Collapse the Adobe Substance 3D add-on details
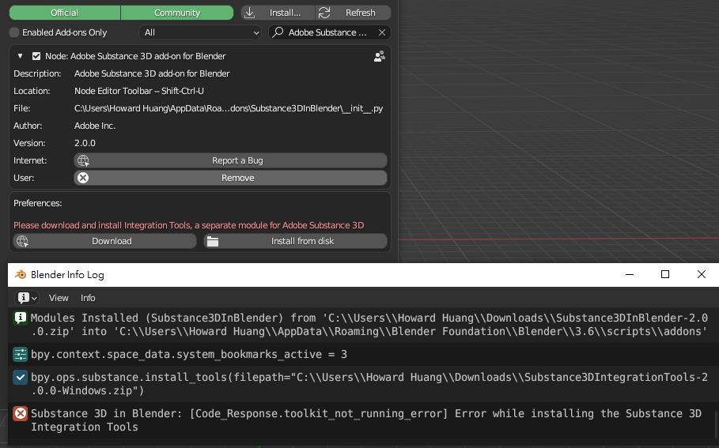Viewport: 719px width, 448px height. [x=21, y=56]
